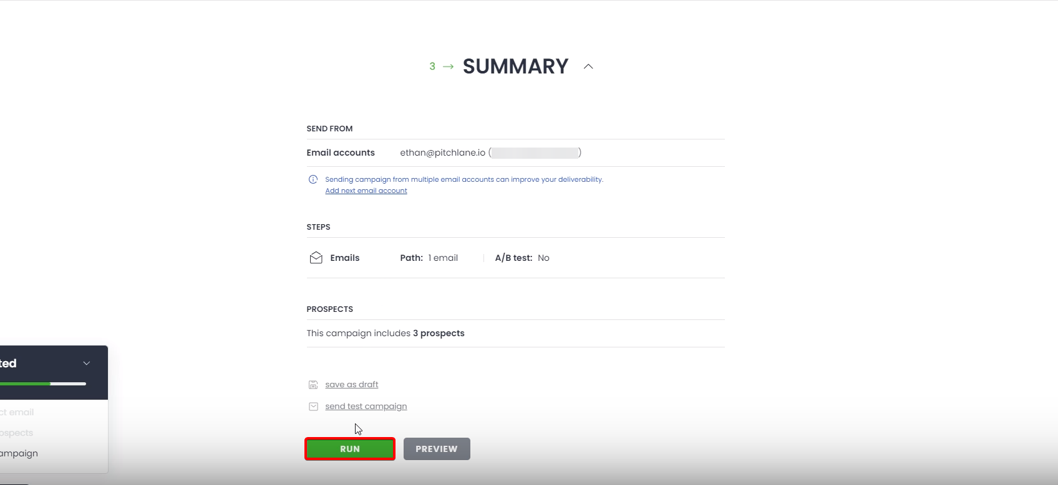Click the green onboarding progress bar
Image resolution: width=1058 pixels, height=485 pixels.
pos(25,384)
